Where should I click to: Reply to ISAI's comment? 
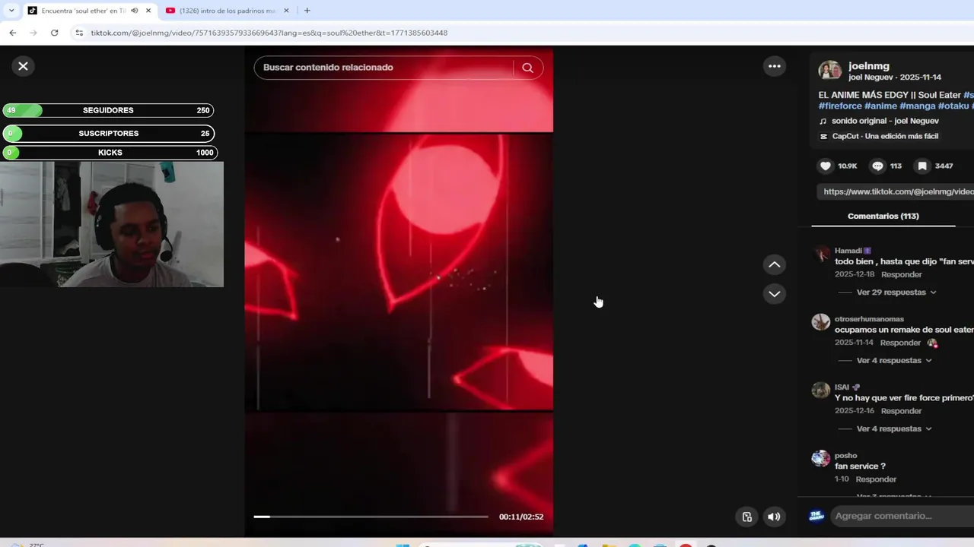tap(901, 411)
